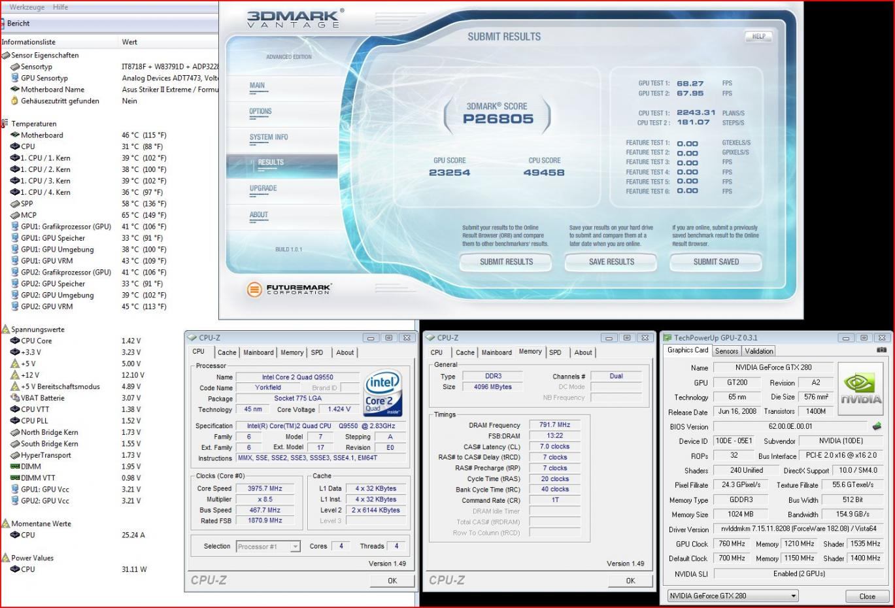Click the Temperaturen section icon
The width and height of the screenshot is (895, 608).
point(6,124)
